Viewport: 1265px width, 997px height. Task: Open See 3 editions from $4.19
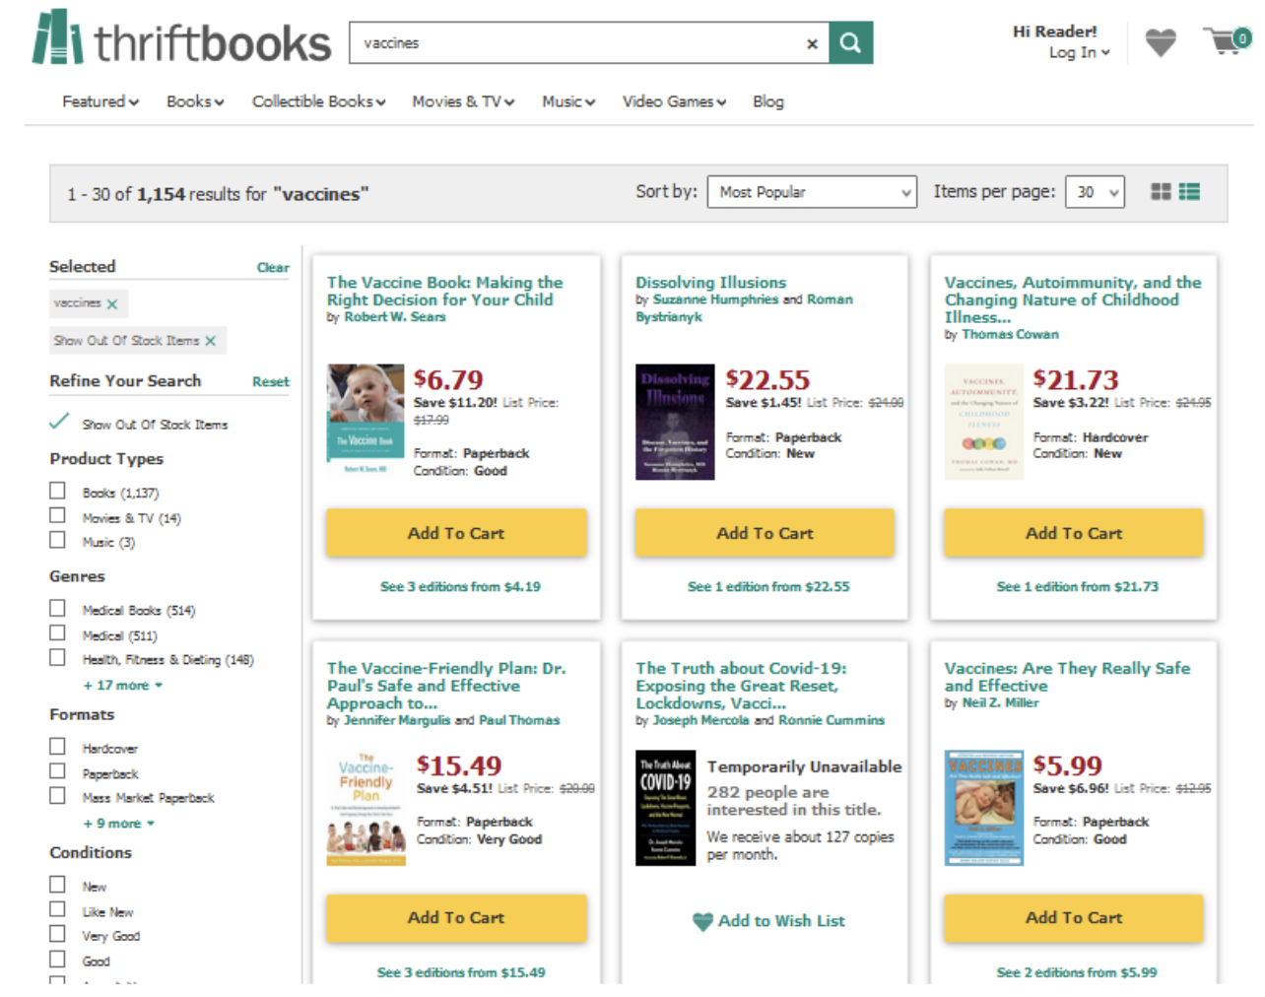pos(460,587)
